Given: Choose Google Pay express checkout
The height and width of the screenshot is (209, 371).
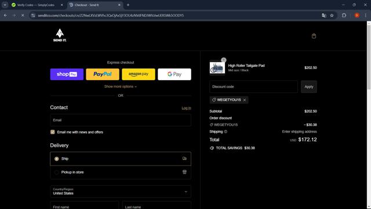Looking at the screenshot, I should pos(174,74).
